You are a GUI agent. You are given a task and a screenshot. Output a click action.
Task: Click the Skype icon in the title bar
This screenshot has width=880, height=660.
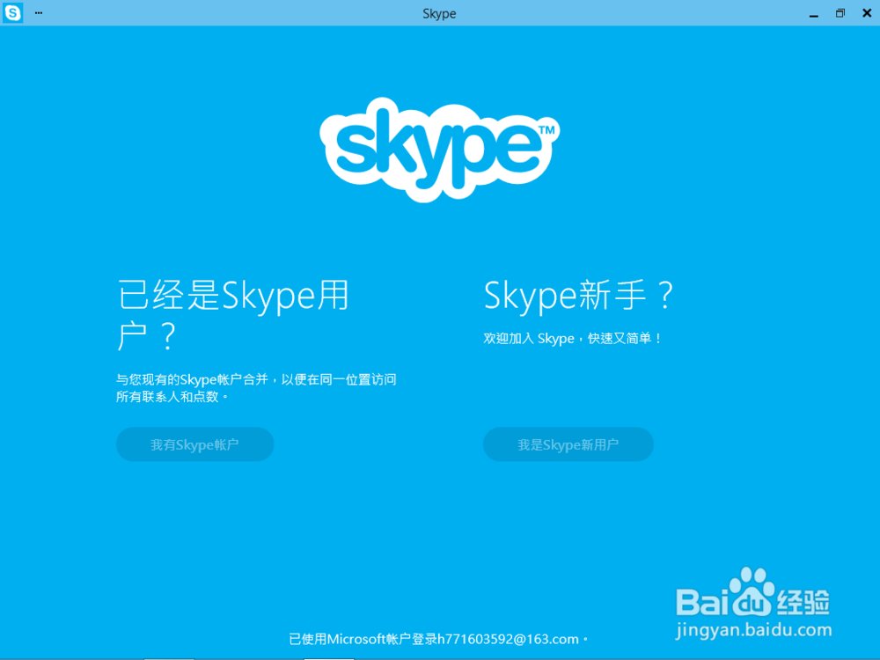[x=12, y=13]
